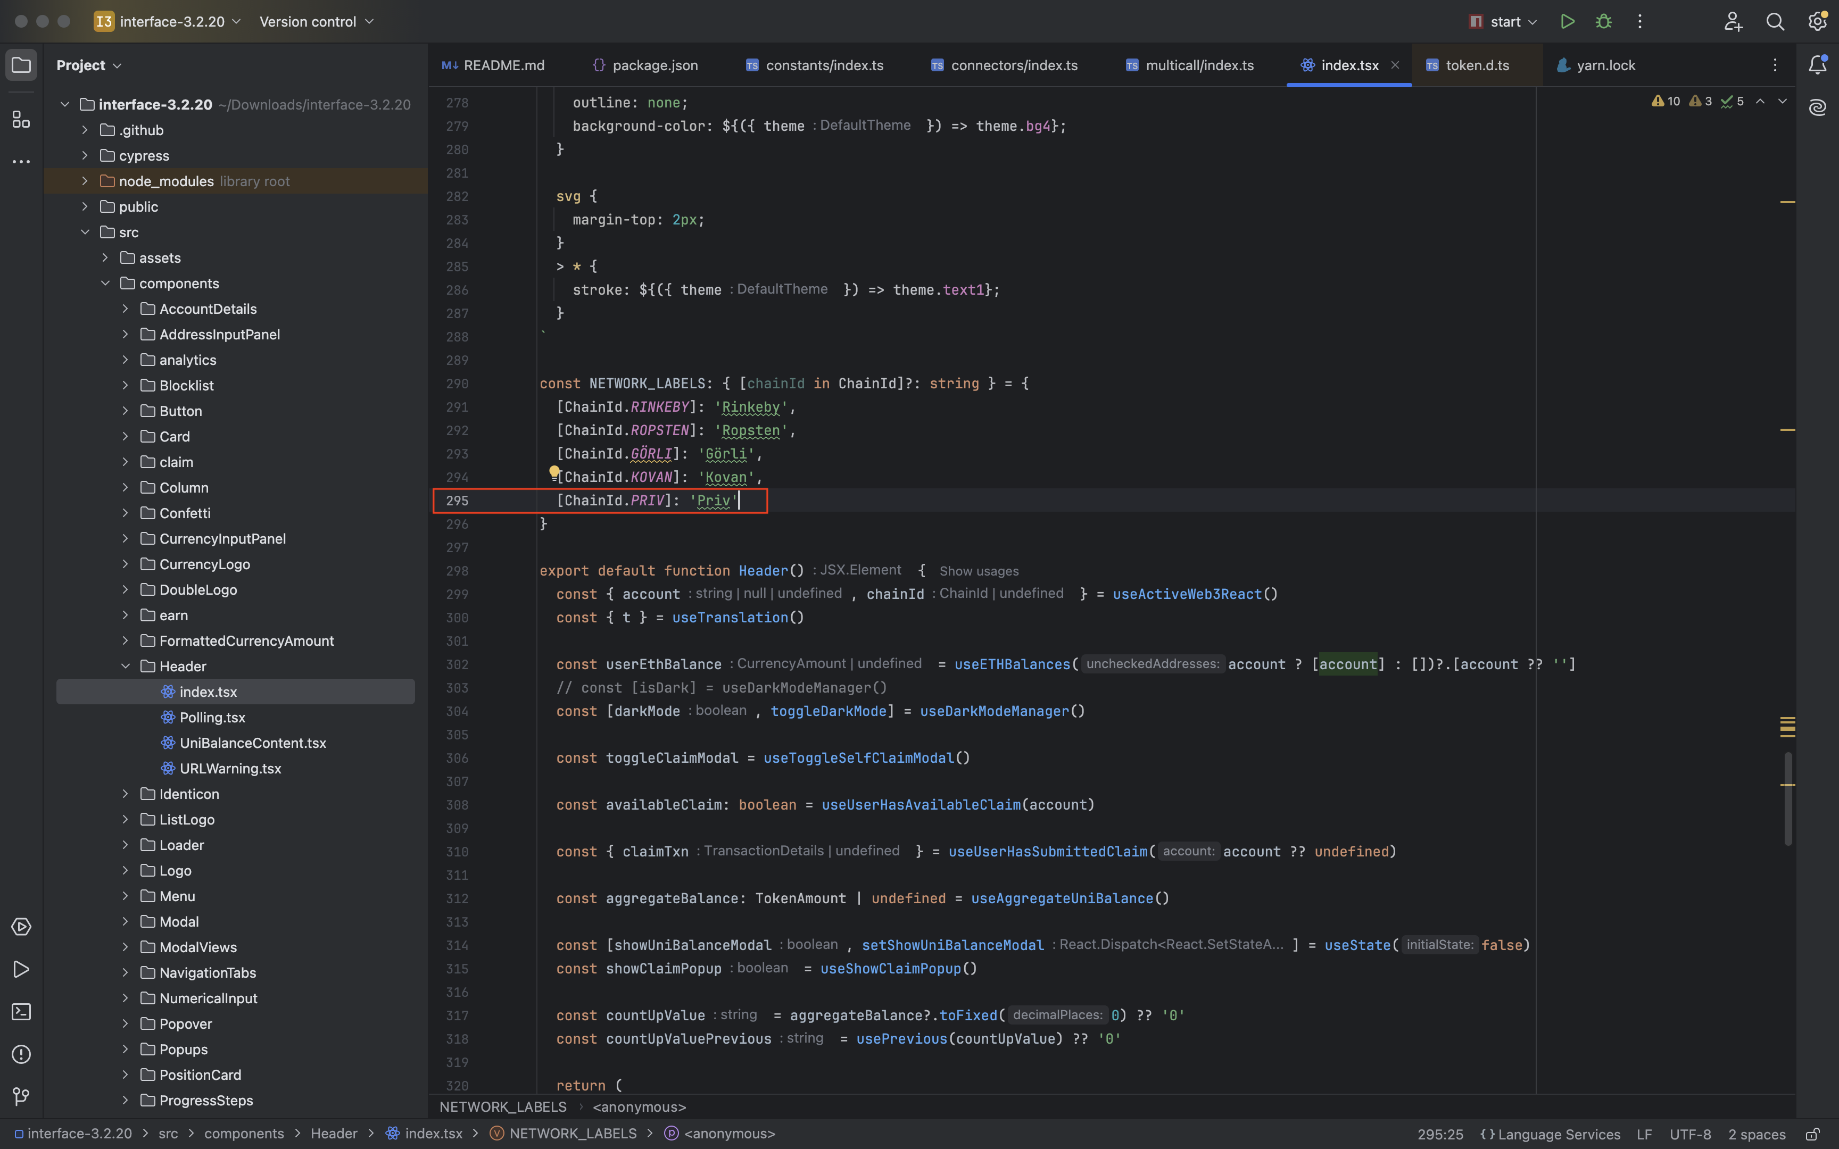Switch to yarn.lock tab

[x=1596, y=65]
